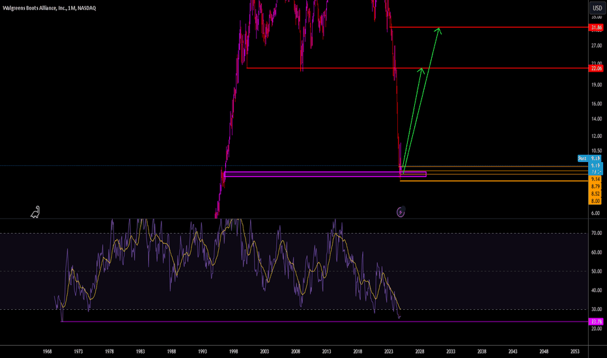Screen dimensions: 607x358
Task: Click the 60.00 level on RSI axis
Action: (x=597, y=253)
